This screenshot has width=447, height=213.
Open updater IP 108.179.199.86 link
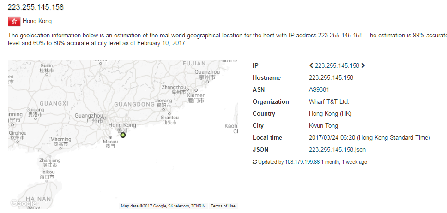click(302, 162)
